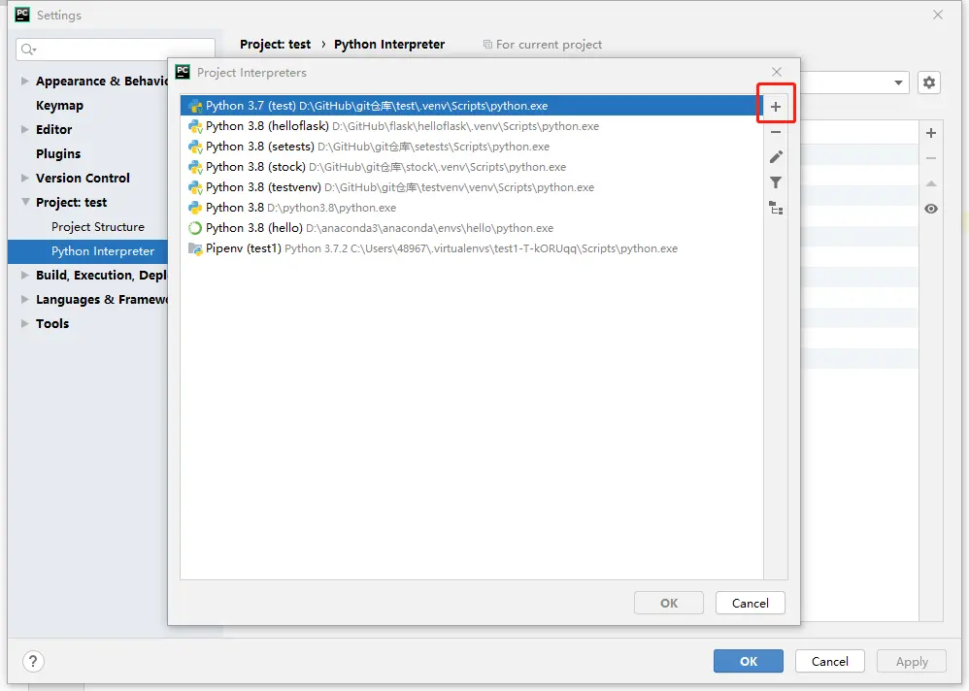Click the Python icon beside Python 3.8 (stock)

tap(194, 167)
